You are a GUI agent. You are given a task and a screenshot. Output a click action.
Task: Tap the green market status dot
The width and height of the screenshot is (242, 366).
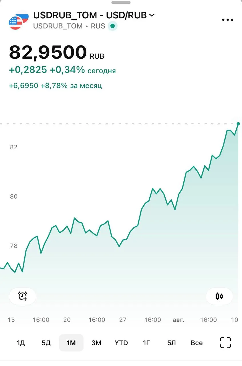[112, 26]
